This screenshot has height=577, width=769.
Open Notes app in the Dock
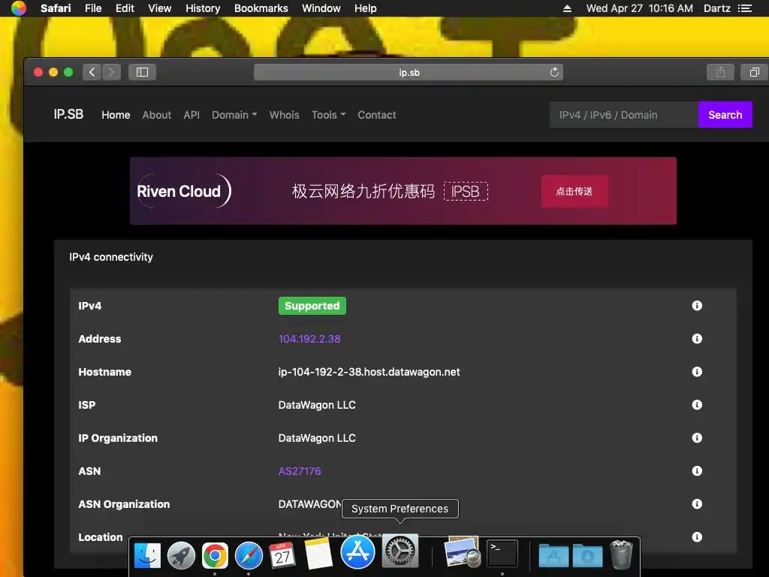tap(318, 554)
